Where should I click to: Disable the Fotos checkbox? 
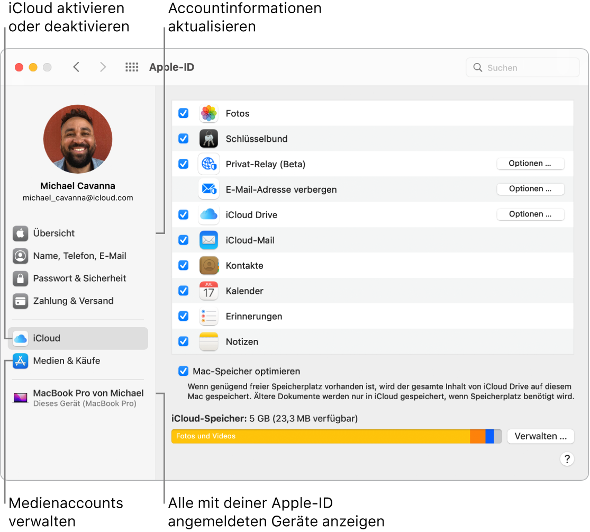pyautogui.click(x=183, y=113)
